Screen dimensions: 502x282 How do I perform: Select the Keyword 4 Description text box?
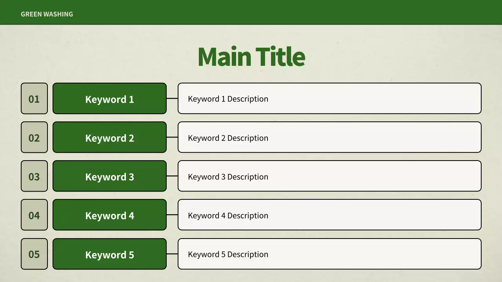pyautogui.click(x=329, y=215)
